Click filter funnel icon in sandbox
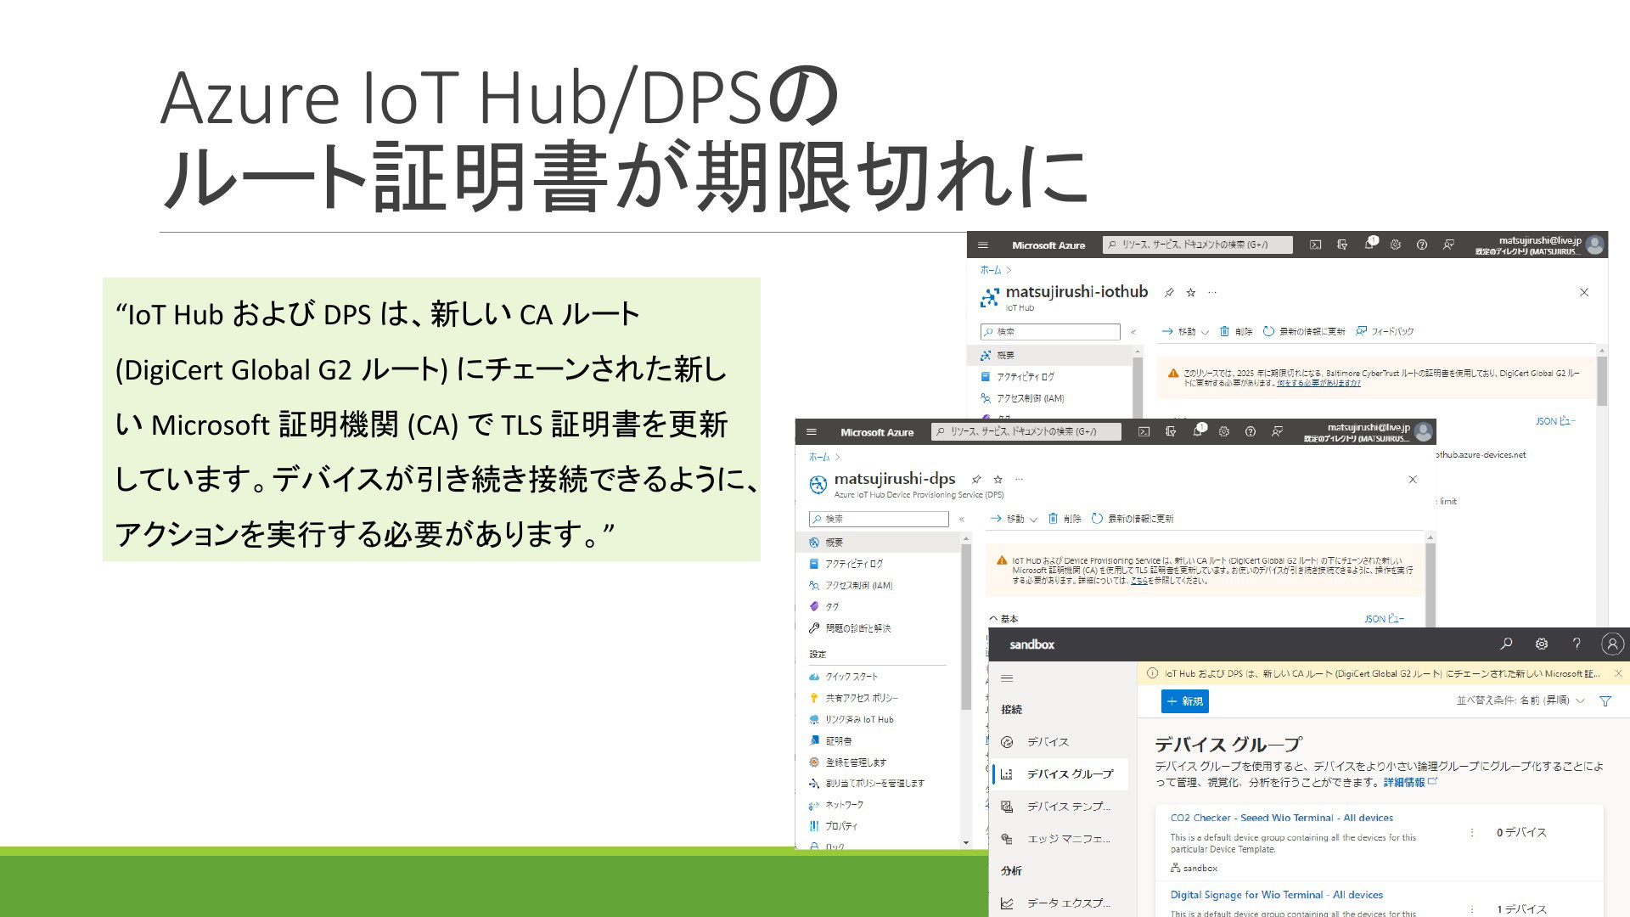The image size is (1630, 917). click(1605, 700)
